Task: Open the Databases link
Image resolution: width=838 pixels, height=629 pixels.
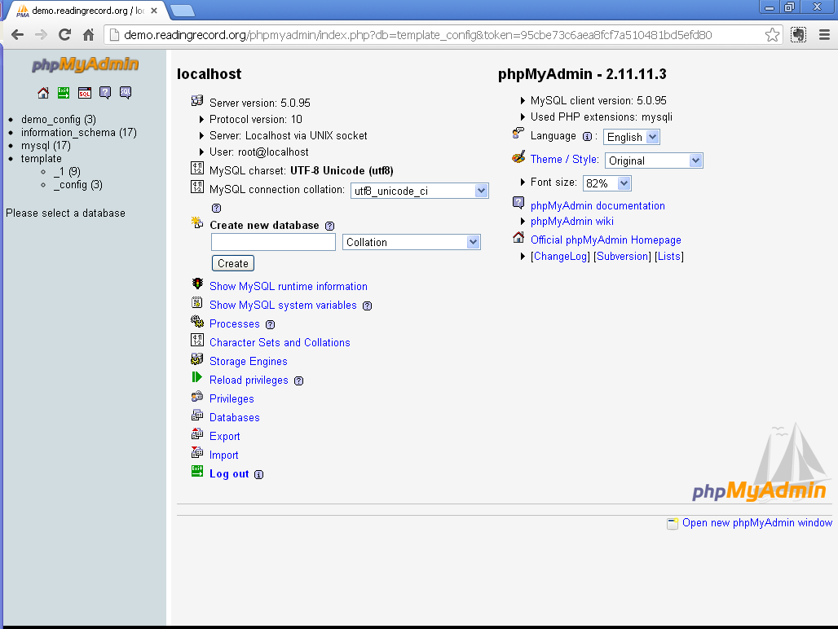Action: (x=235, y=417)
